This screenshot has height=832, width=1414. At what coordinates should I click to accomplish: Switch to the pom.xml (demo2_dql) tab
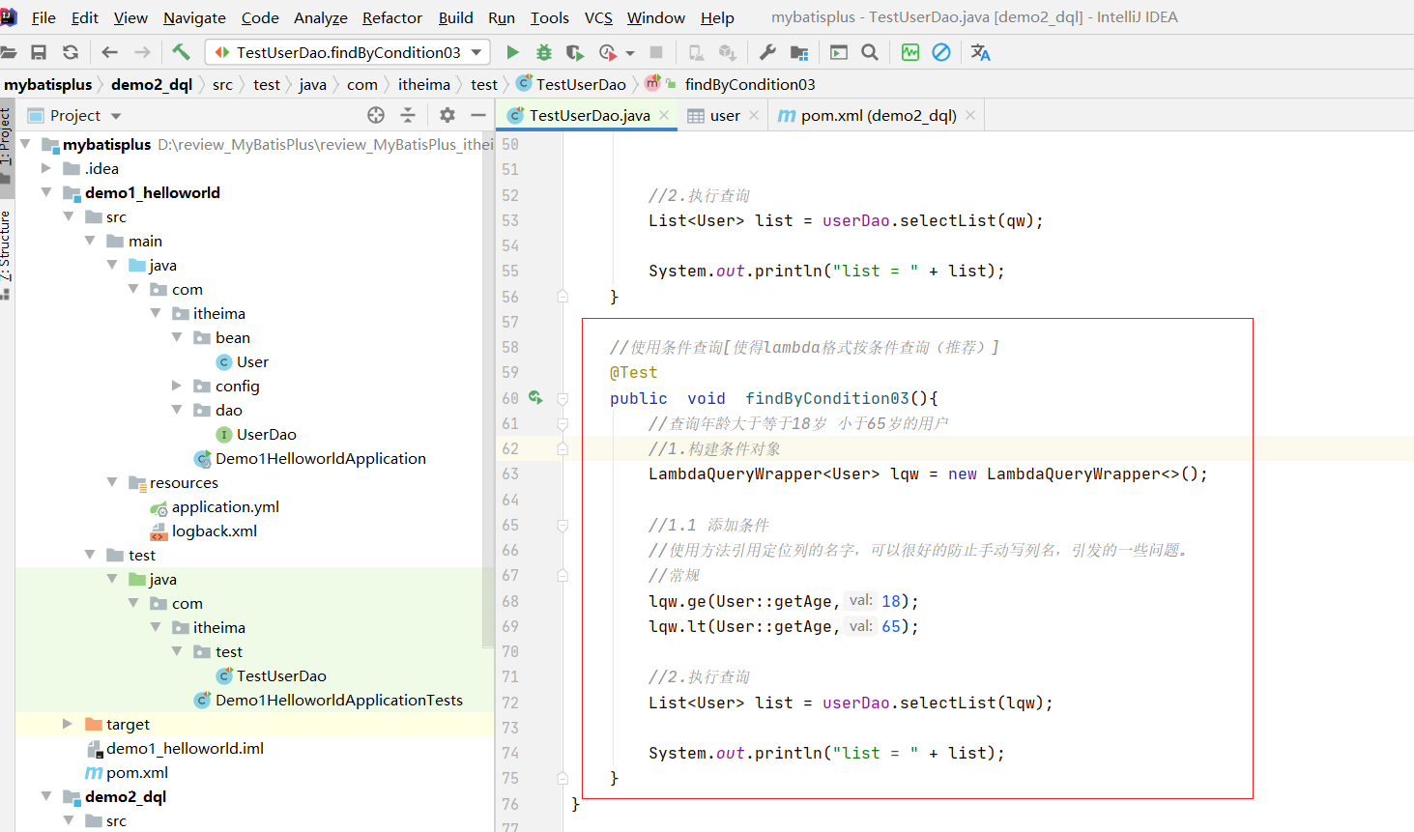[x=878, y=115]
